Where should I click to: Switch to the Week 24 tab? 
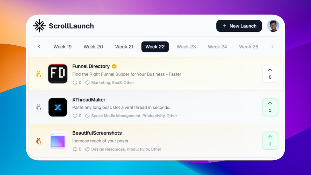[217, 47]
